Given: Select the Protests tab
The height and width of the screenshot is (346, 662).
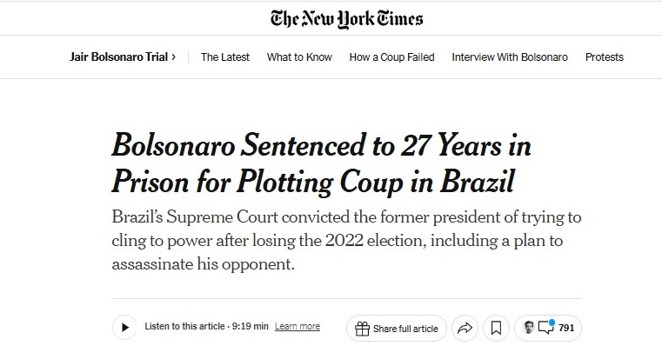Looking at the screenshot, I should 605,57.
